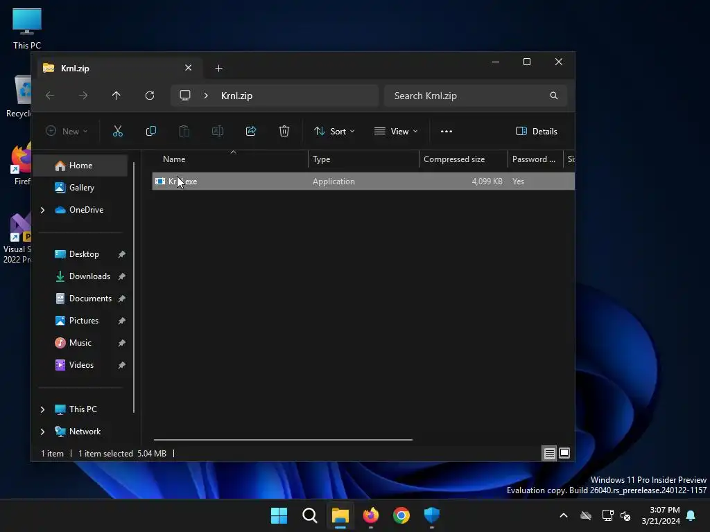
Task: Click the Application type cell
Action: [334, 181]
